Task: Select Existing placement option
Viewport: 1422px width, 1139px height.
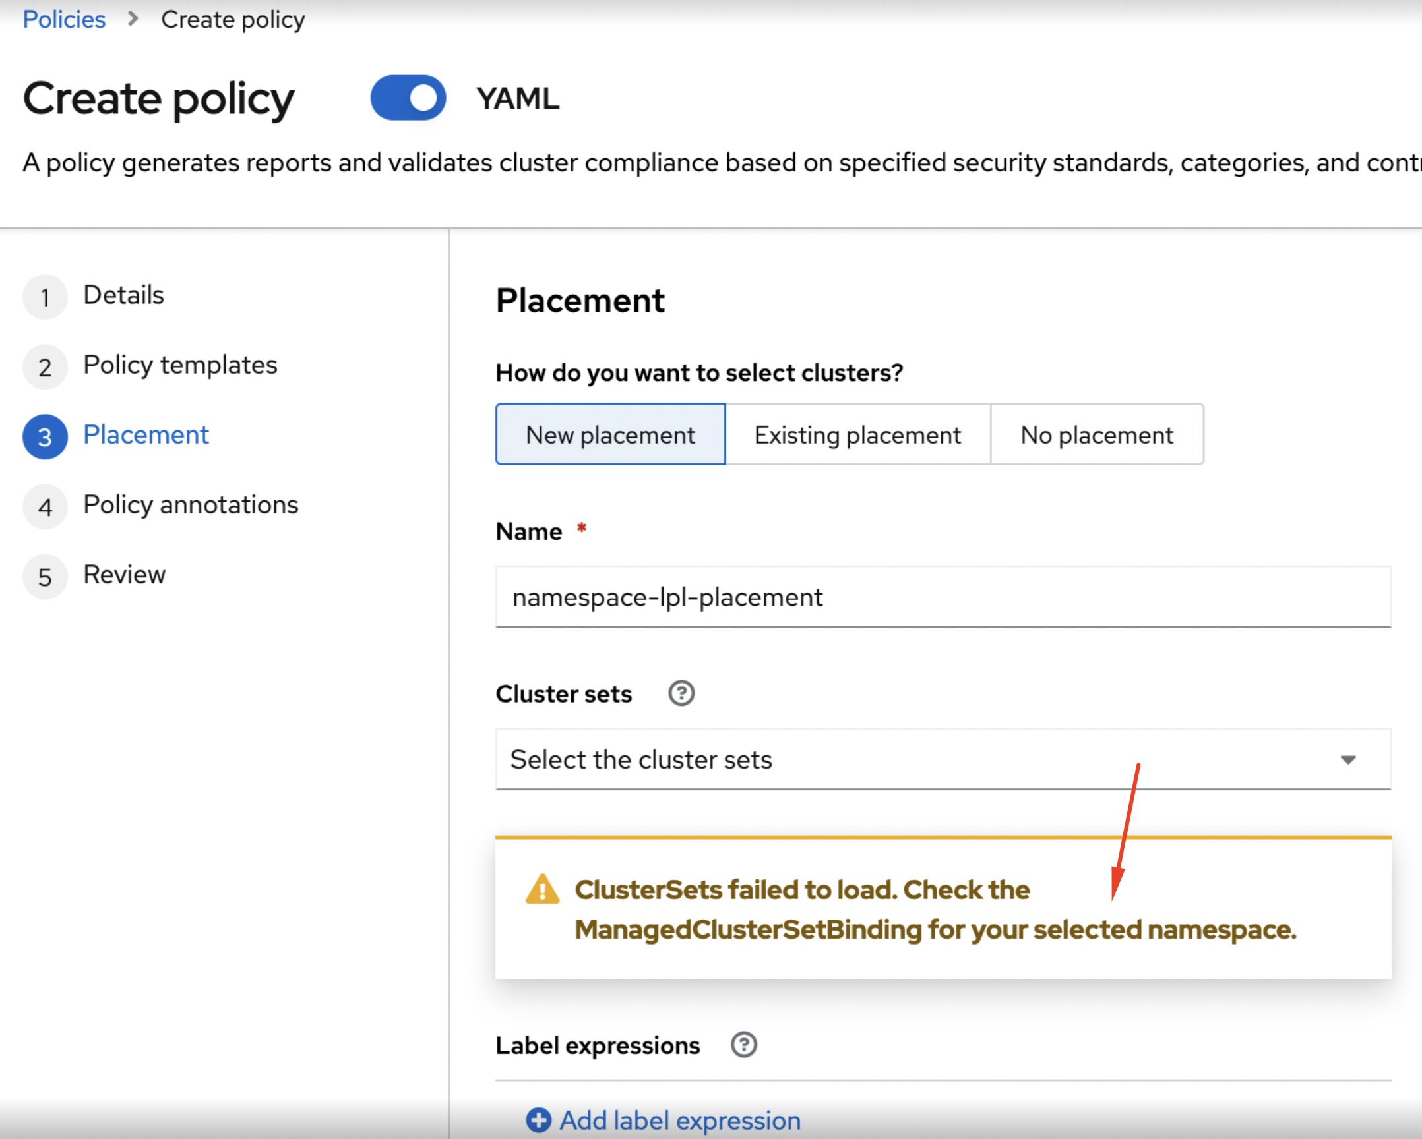Action: pos(857,435)
